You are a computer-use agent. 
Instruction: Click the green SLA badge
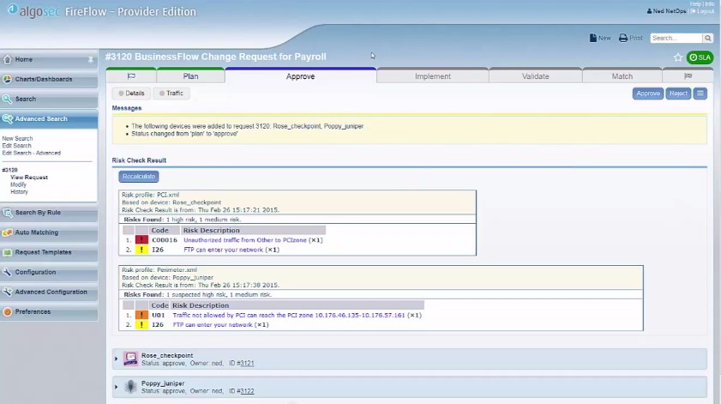[x=700, y=57]
